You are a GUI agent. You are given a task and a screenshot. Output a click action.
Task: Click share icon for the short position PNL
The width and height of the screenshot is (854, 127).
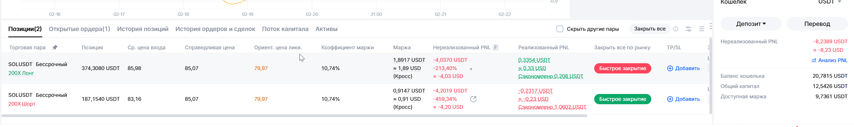coord(473,99)
